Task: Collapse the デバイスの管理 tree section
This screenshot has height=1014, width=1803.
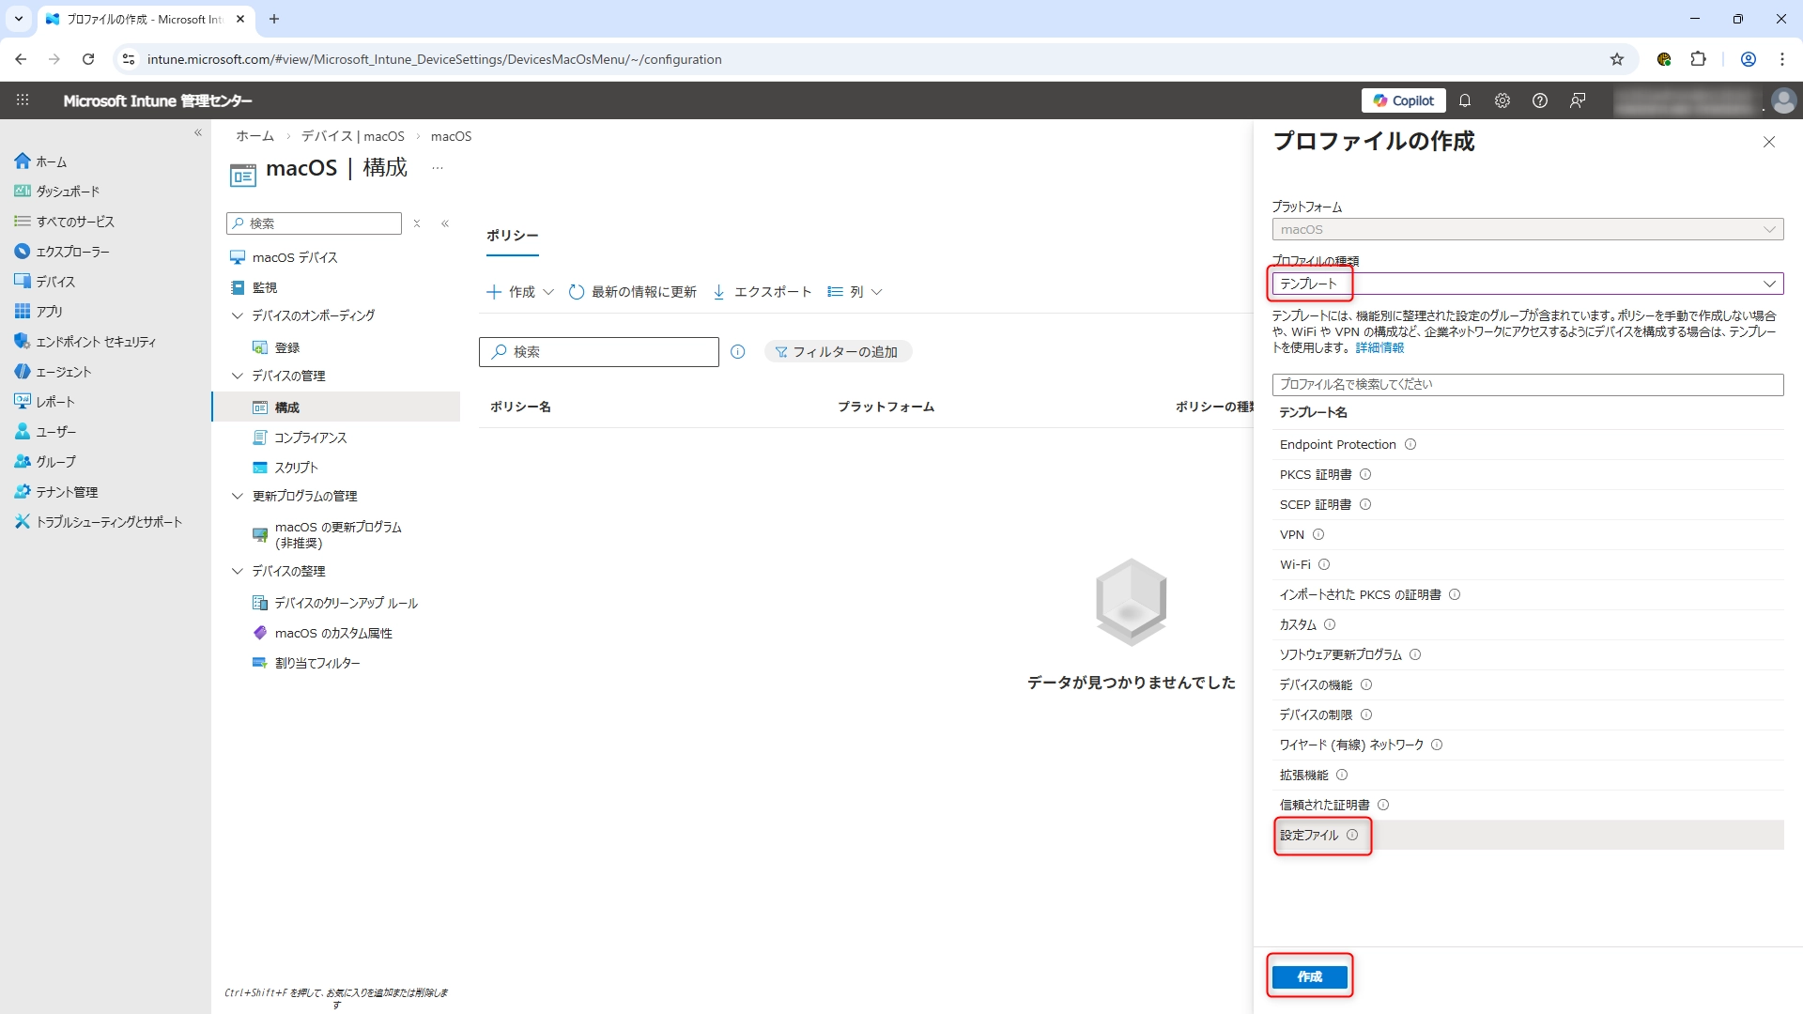Action: [238, 376]
